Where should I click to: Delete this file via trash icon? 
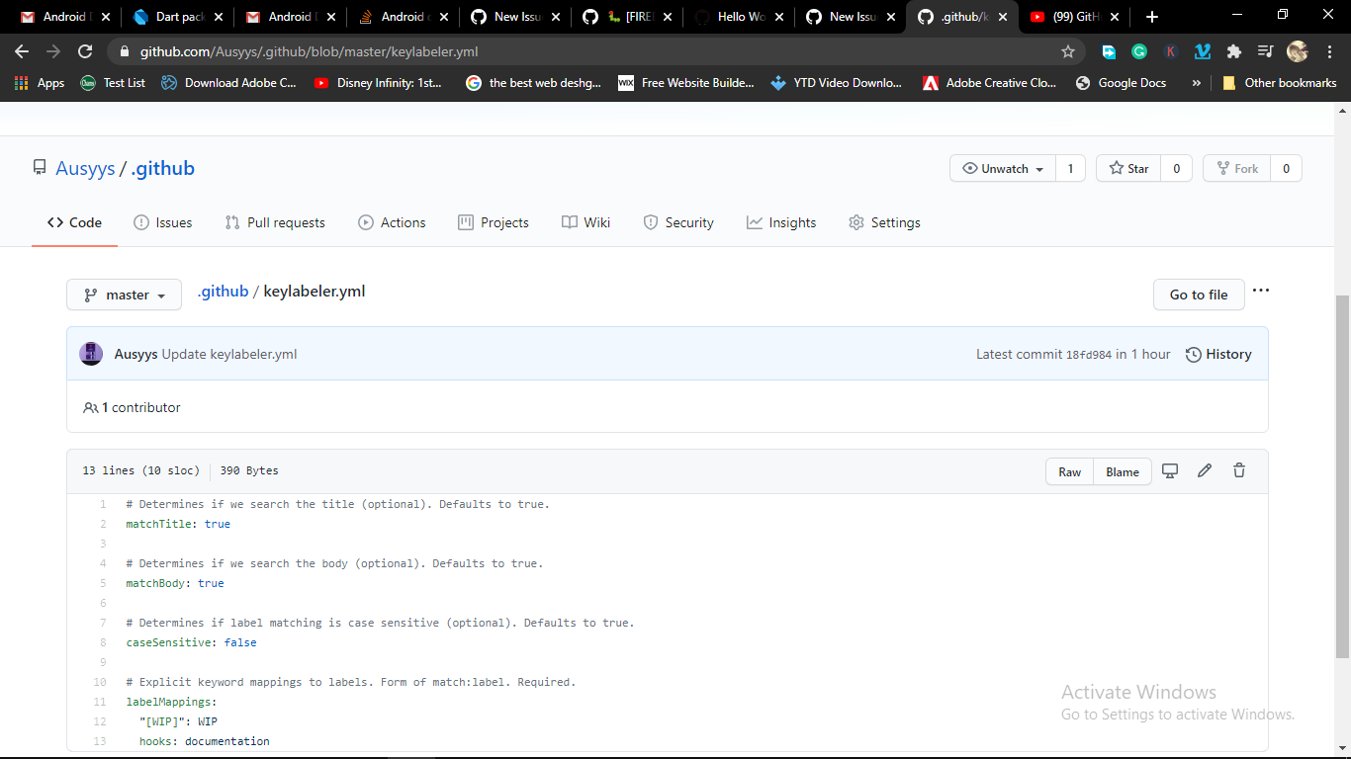pyautogui.click(x=1239, y=471)
